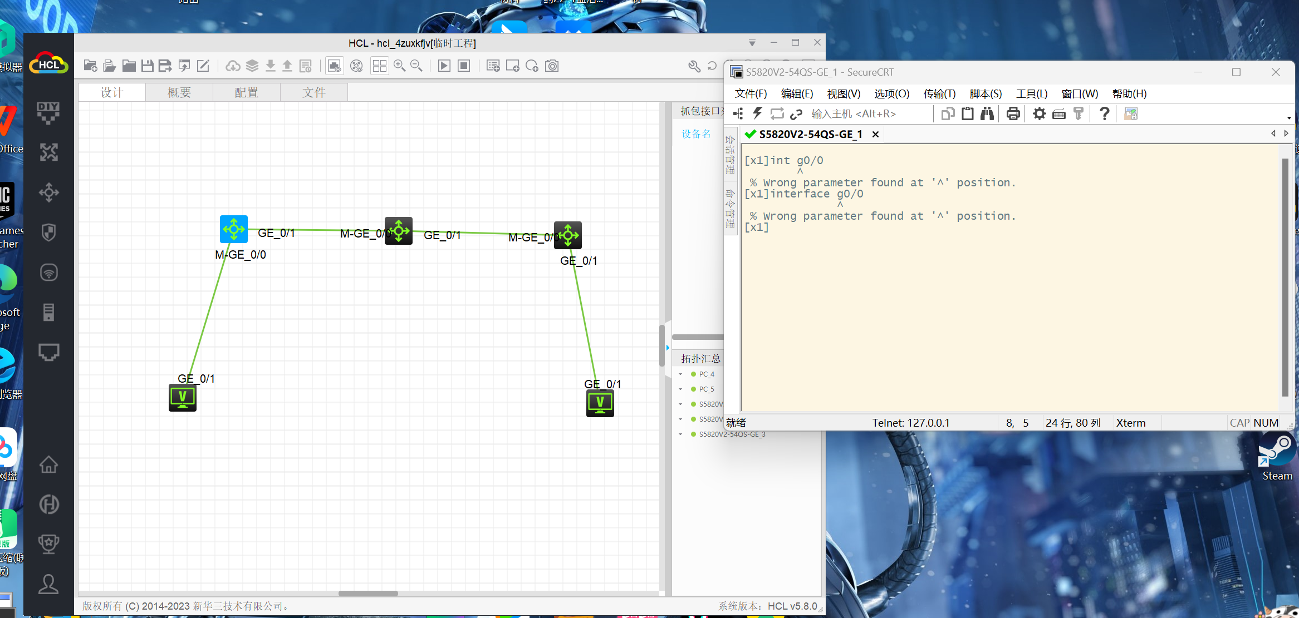Screen dimensions: 1299x618
Task: Select the router device category in sidebar
Action: (49, 152)
